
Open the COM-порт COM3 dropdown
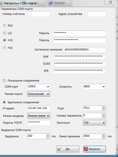point(39,87)
